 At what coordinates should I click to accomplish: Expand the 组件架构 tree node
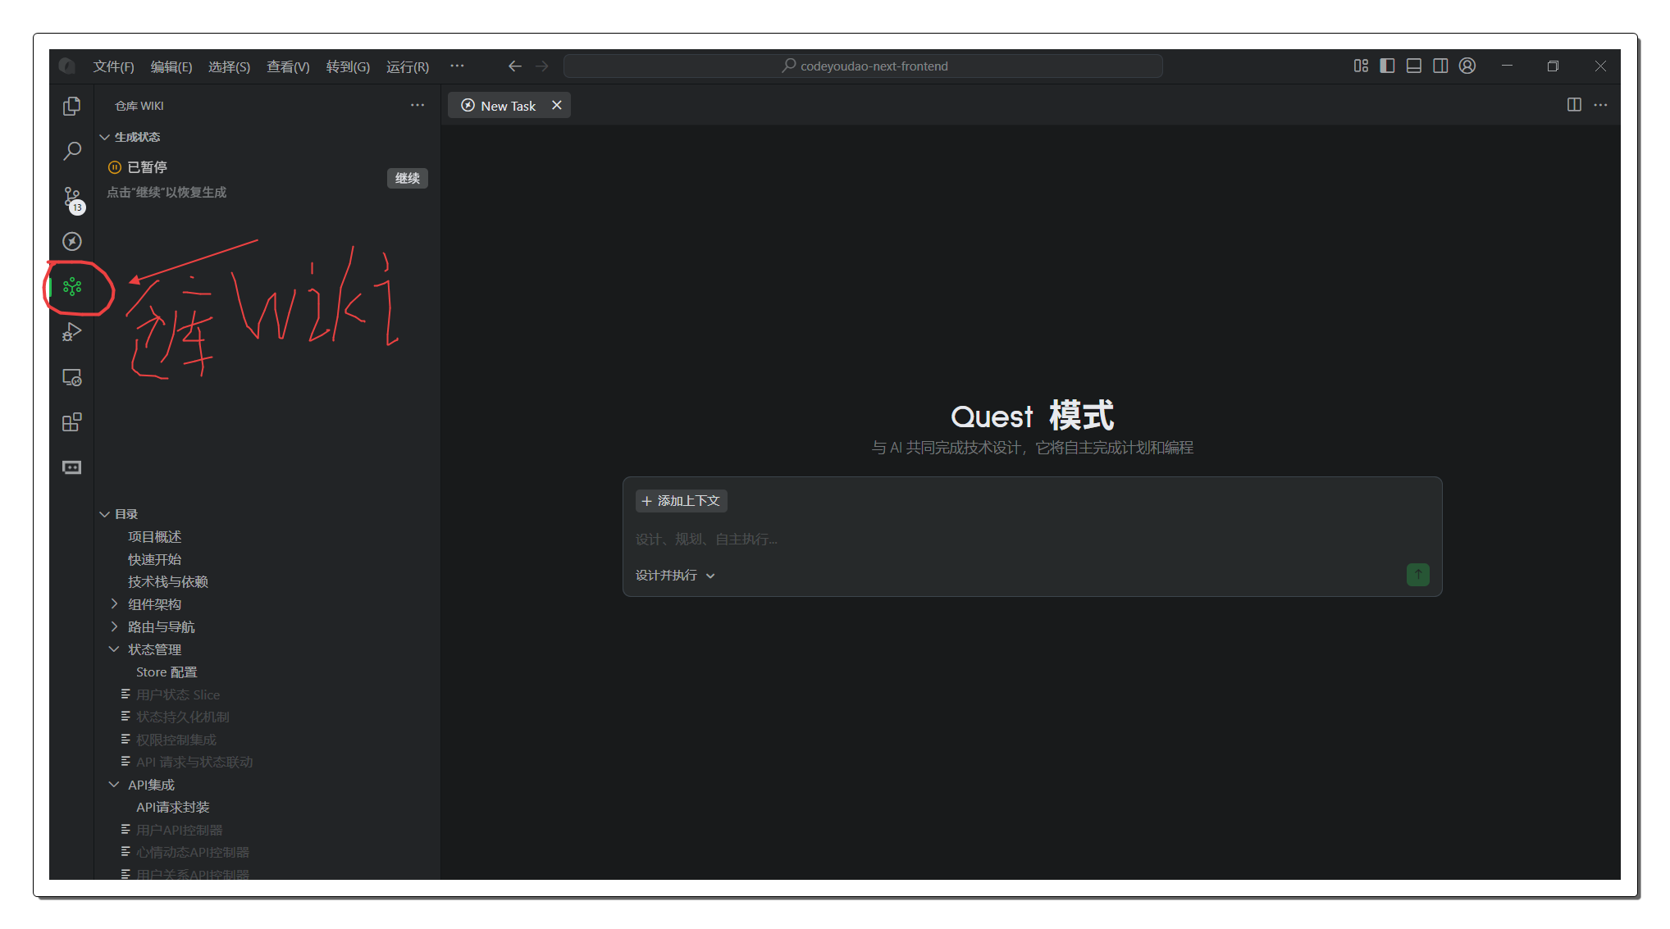click(x=114, y=604)
